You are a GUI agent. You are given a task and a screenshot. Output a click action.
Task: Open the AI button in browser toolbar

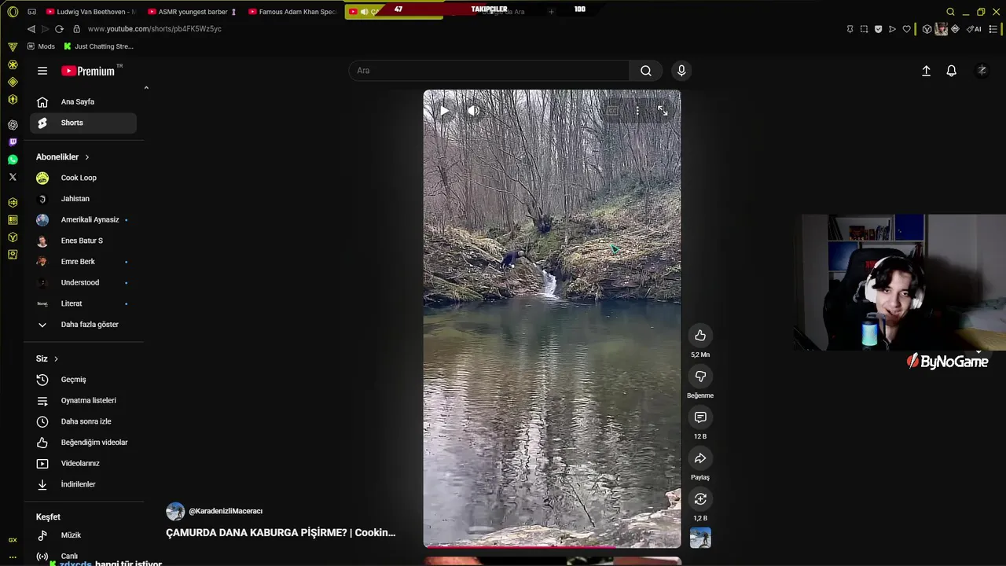975,29
